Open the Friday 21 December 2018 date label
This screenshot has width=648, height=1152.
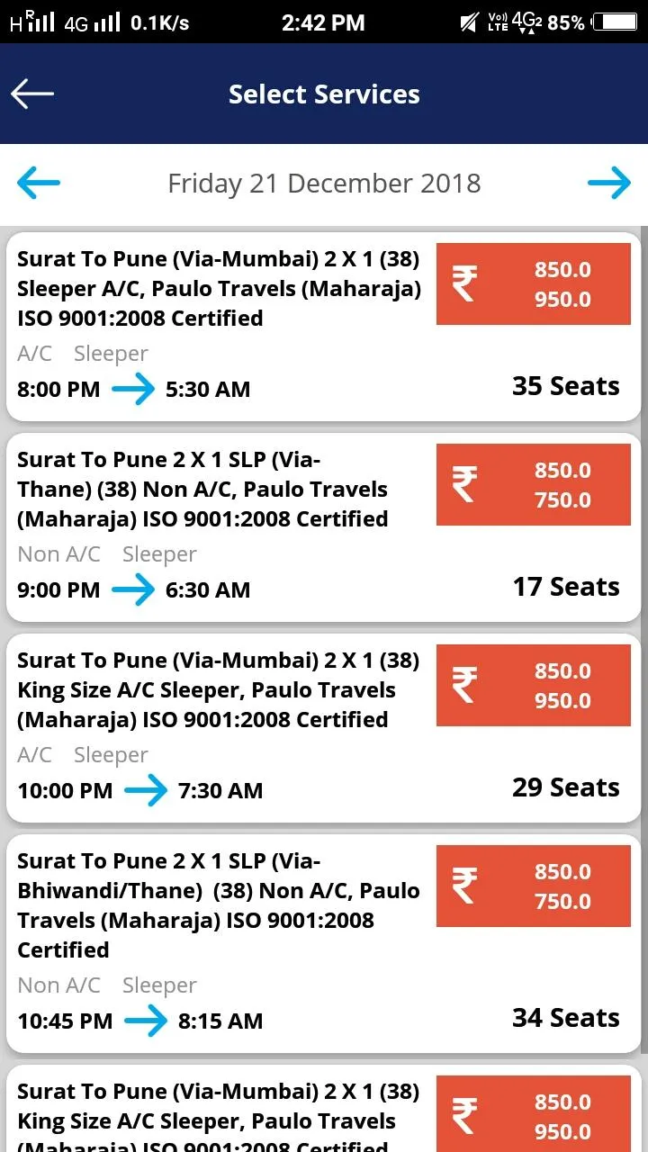pos(324,184)
